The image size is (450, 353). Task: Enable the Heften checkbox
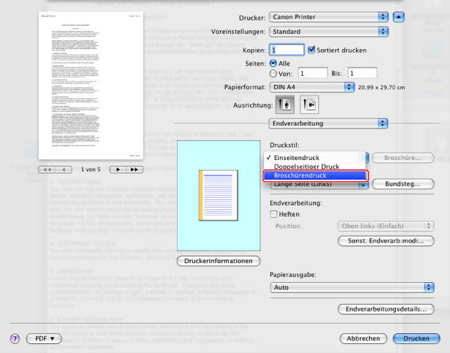click(x=274, y=214)
